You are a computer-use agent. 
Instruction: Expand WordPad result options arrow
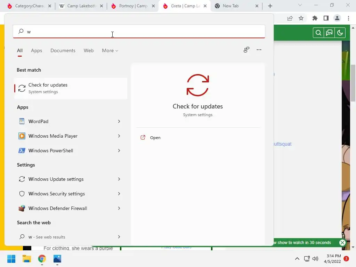[x=119, y=121]
